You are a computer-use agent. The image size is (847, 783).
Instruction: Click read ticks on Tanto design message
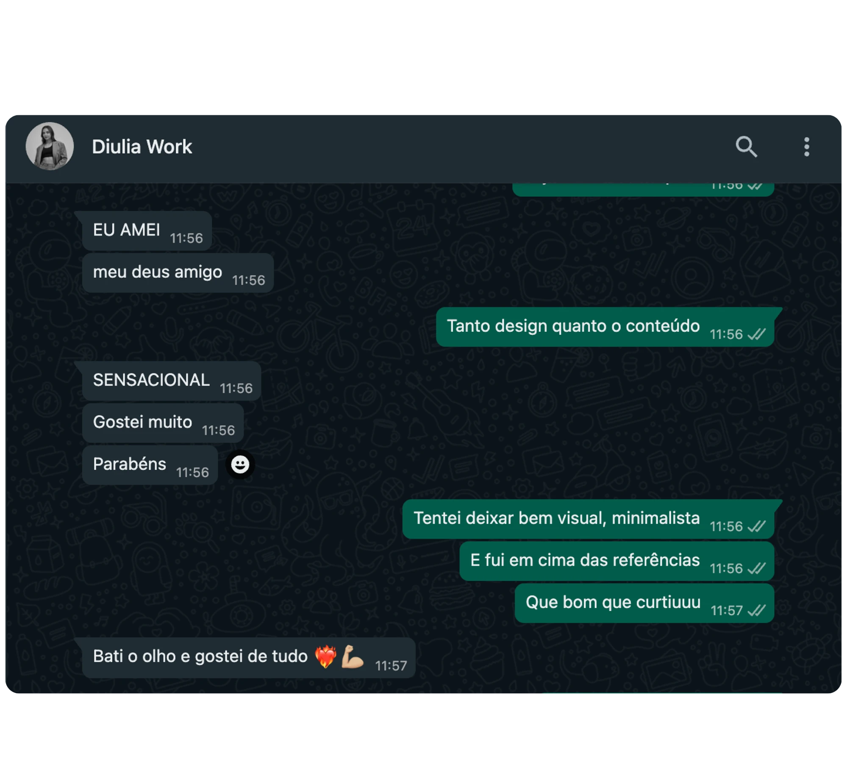[756, 334]
